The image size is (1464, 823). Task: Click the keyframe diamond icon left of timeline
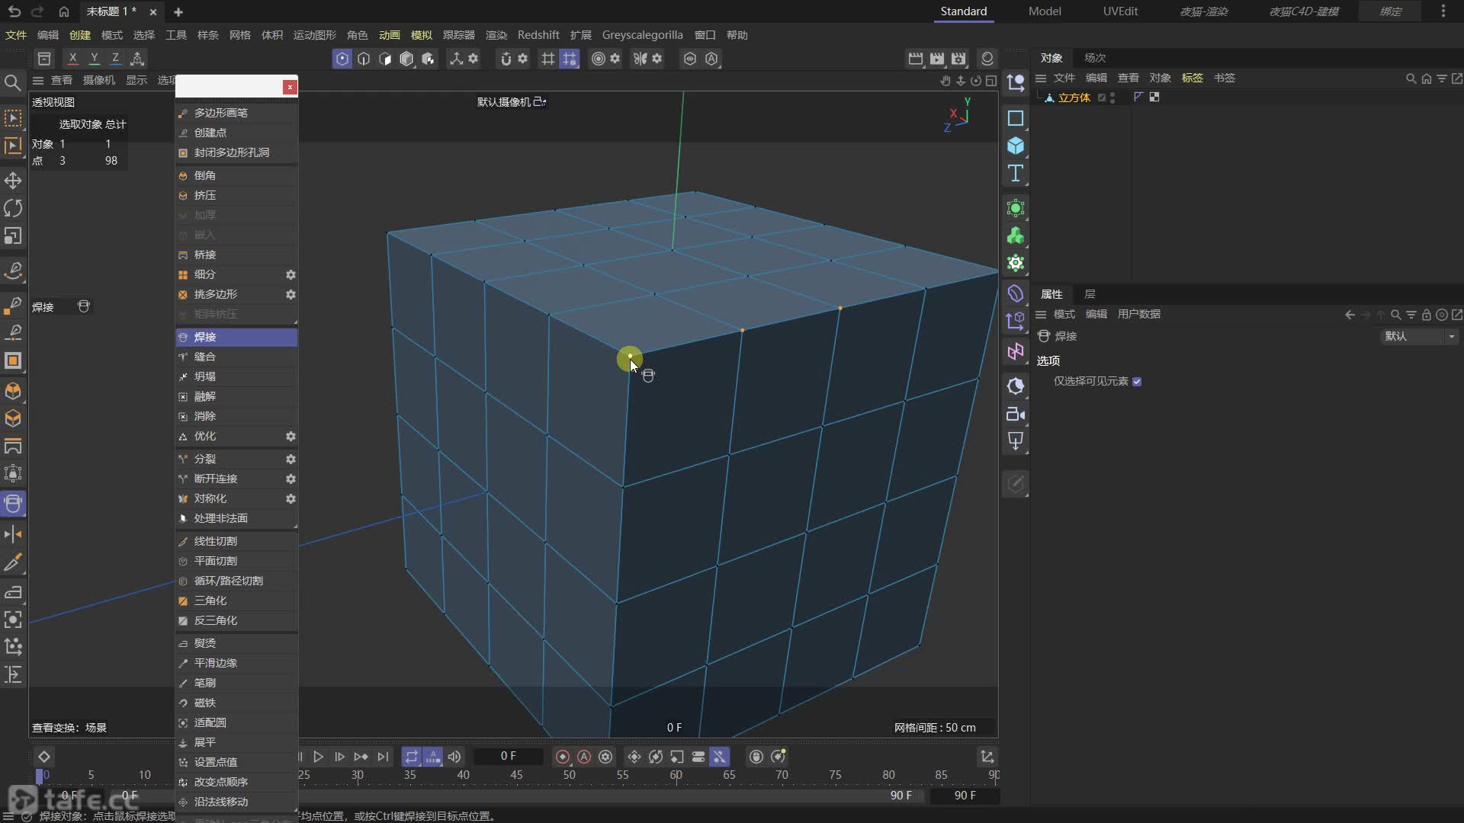(x=43, y=757)
